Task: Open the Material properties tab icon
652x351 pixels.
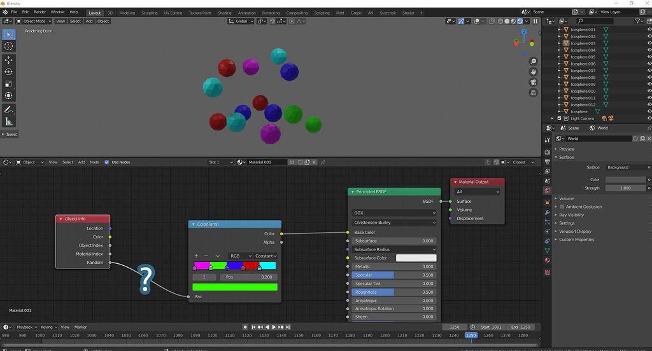Action: click(547, 261)
